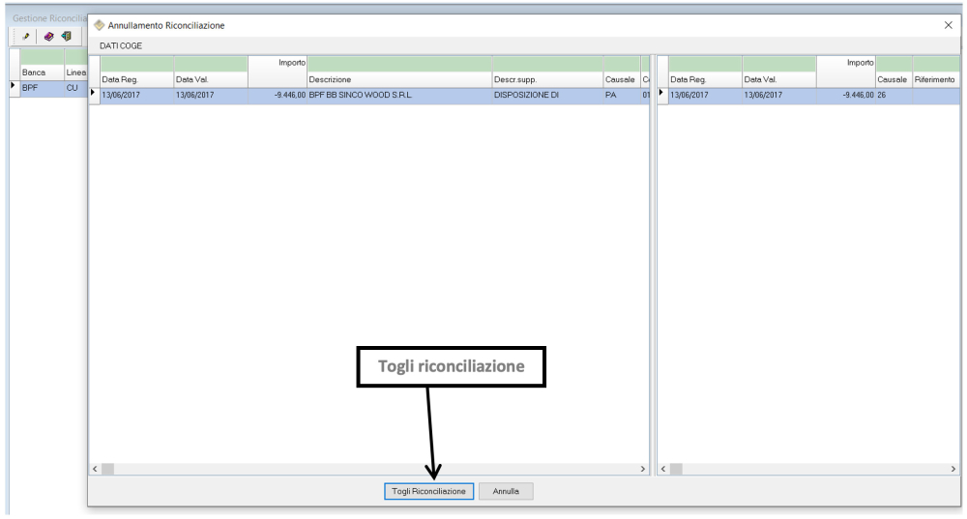Click the exit door icon in toolbar
Viewport: 967px width, 519px height.
click(x=67, y=37)
